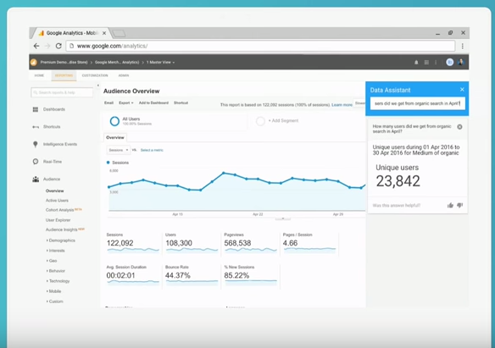Click Select a metric link
Image resolution: width=495 pixels, height=348 pixels.
[152, 150]
